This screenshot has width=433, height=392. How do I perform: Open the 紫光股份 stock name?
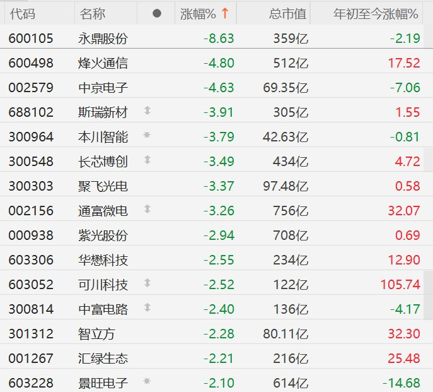(x=103, y=235)
